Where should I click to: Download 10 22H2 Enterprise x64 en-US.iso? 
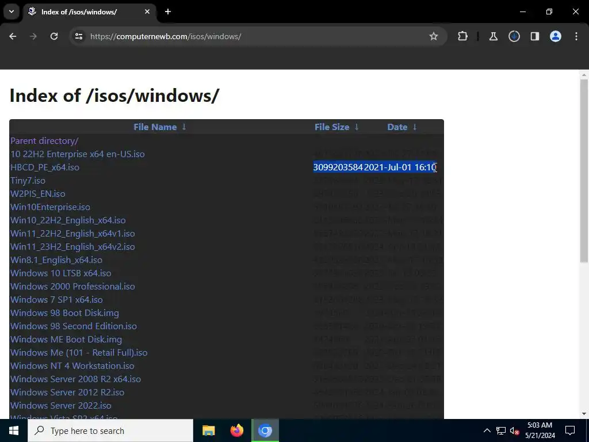pos(78,154)
